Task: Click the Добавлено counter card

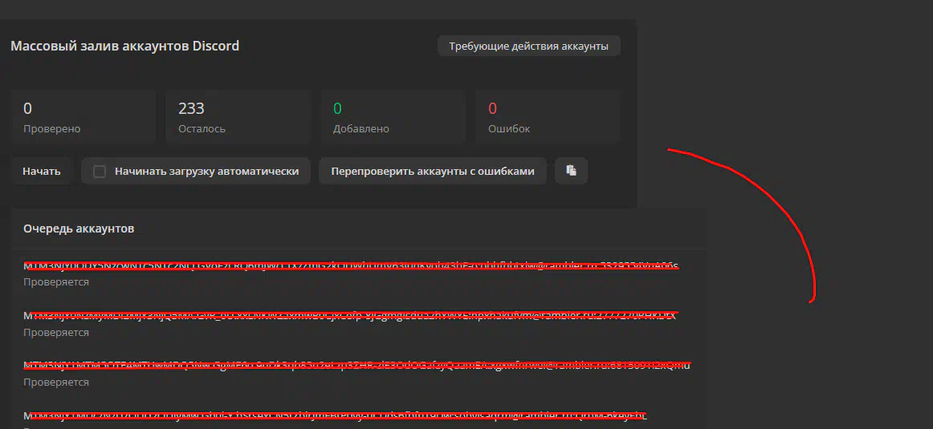Action: coord(393,117)
